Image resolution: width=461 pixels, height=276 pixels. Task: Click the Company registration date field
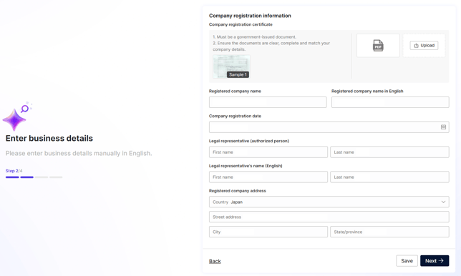point(329,127)
